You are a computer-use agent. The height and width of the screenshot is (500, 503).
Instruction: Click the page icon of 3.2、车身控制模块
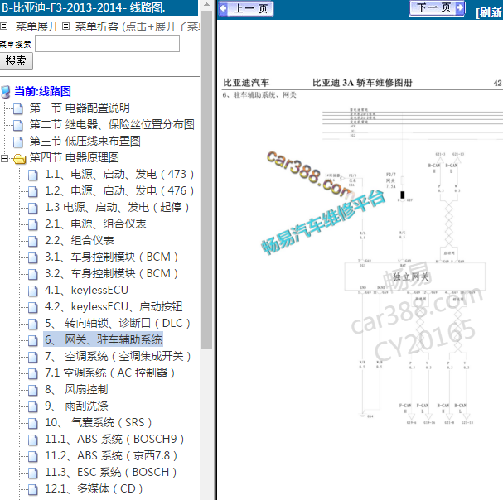(x=32, y=274)
